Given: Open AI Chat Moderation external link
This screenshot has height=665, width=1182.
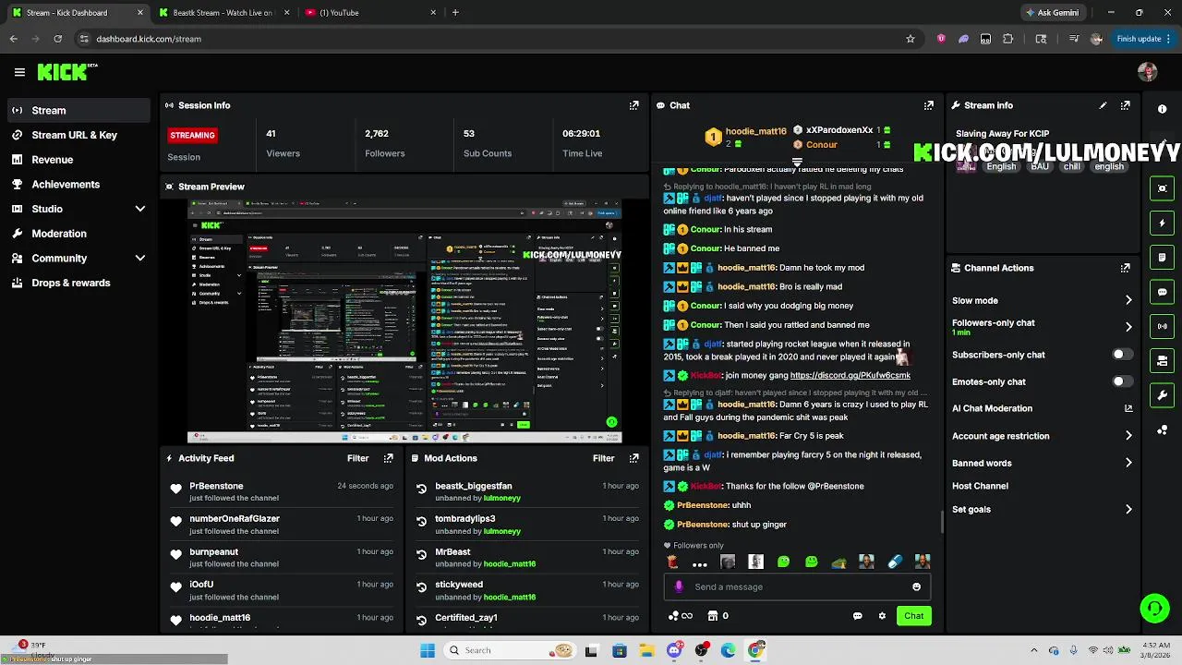Looking at the screenshot, I should [x=1128, y=408].
